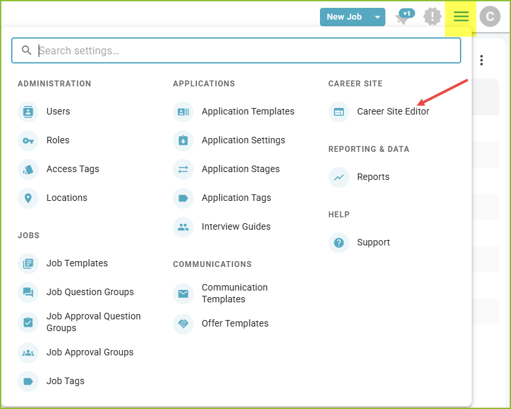Click the Job Approval Question Groups clipboard icon
This screenshot has height=409, width=511.
click(x=28, y=323)
